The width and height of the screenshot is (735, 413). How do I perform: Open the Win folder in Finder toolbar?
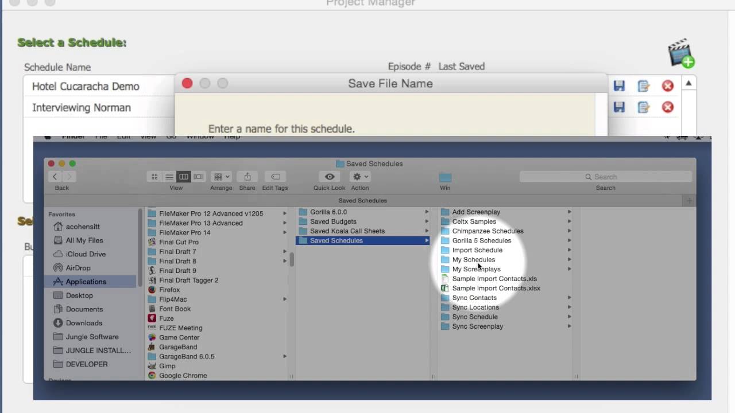tap(445, 177)
